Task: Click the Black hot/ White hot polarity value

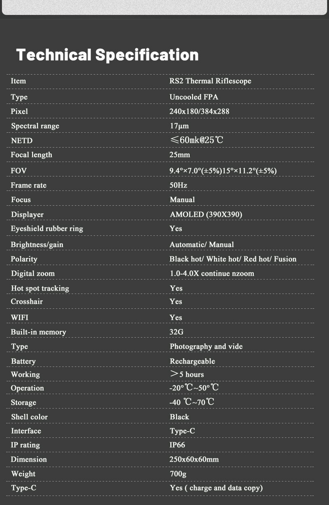Action: (x=233, y=259)
